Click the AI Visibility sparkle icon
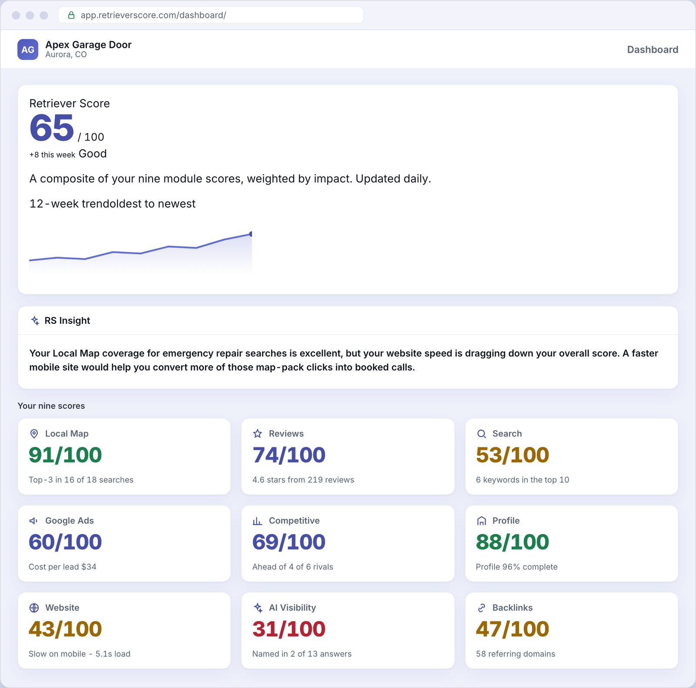Image resolution: width=696 pixels, height=688 pixels. (x=258, y=608)
